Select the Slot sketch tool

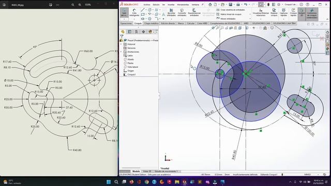[143, 19]
